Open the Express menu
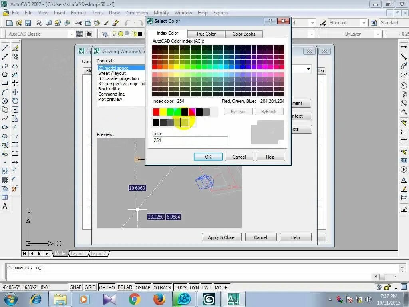The height and width of the screenshot is (307, 409). pyautogui.click(x=220, y=13)
